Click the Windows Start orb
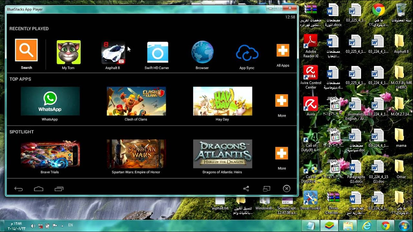The image size is (413, 232). coord(404,226)
